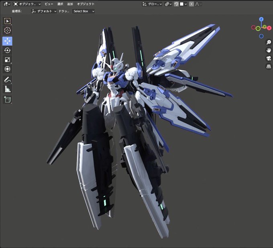Image resolution: width=273 pixels, height=248 pixels.
Task: Click the viewport zoom magnifier button
Action: pyautogui.click(x=269, y=42)
